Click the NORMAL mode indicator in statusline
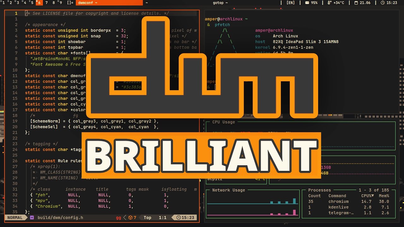This screenshot has width=404, height=227. tap(15, 218)
